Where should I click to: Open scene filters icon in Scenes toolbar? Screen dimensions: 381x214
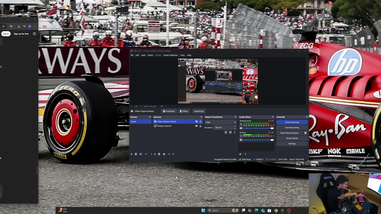pyautogui.click(x=141, y=154)
